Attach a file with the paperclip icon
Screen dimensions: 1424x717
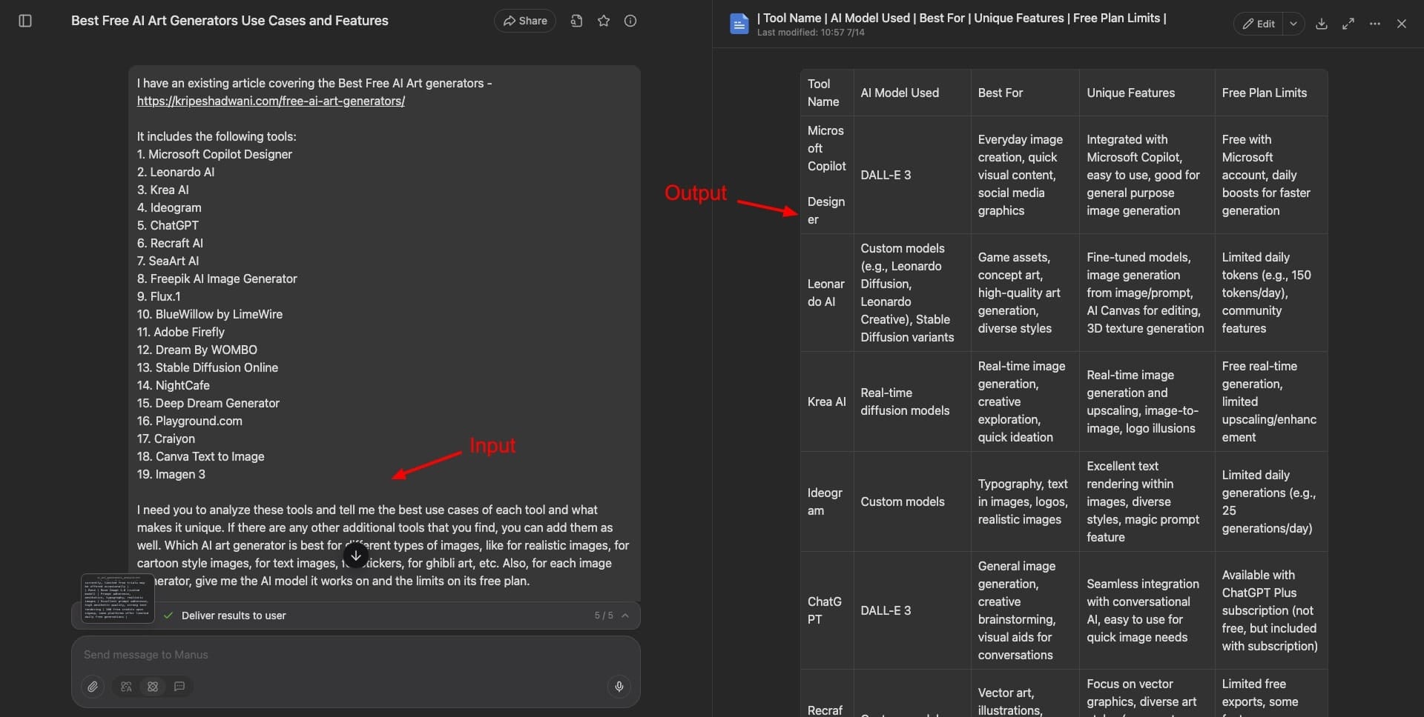point(93,687)
